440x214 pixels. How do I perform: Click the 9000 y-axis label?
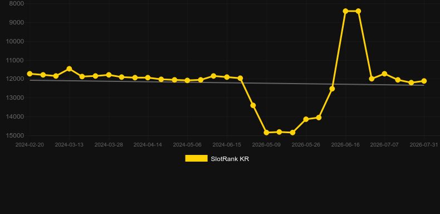tap(17, 22)
